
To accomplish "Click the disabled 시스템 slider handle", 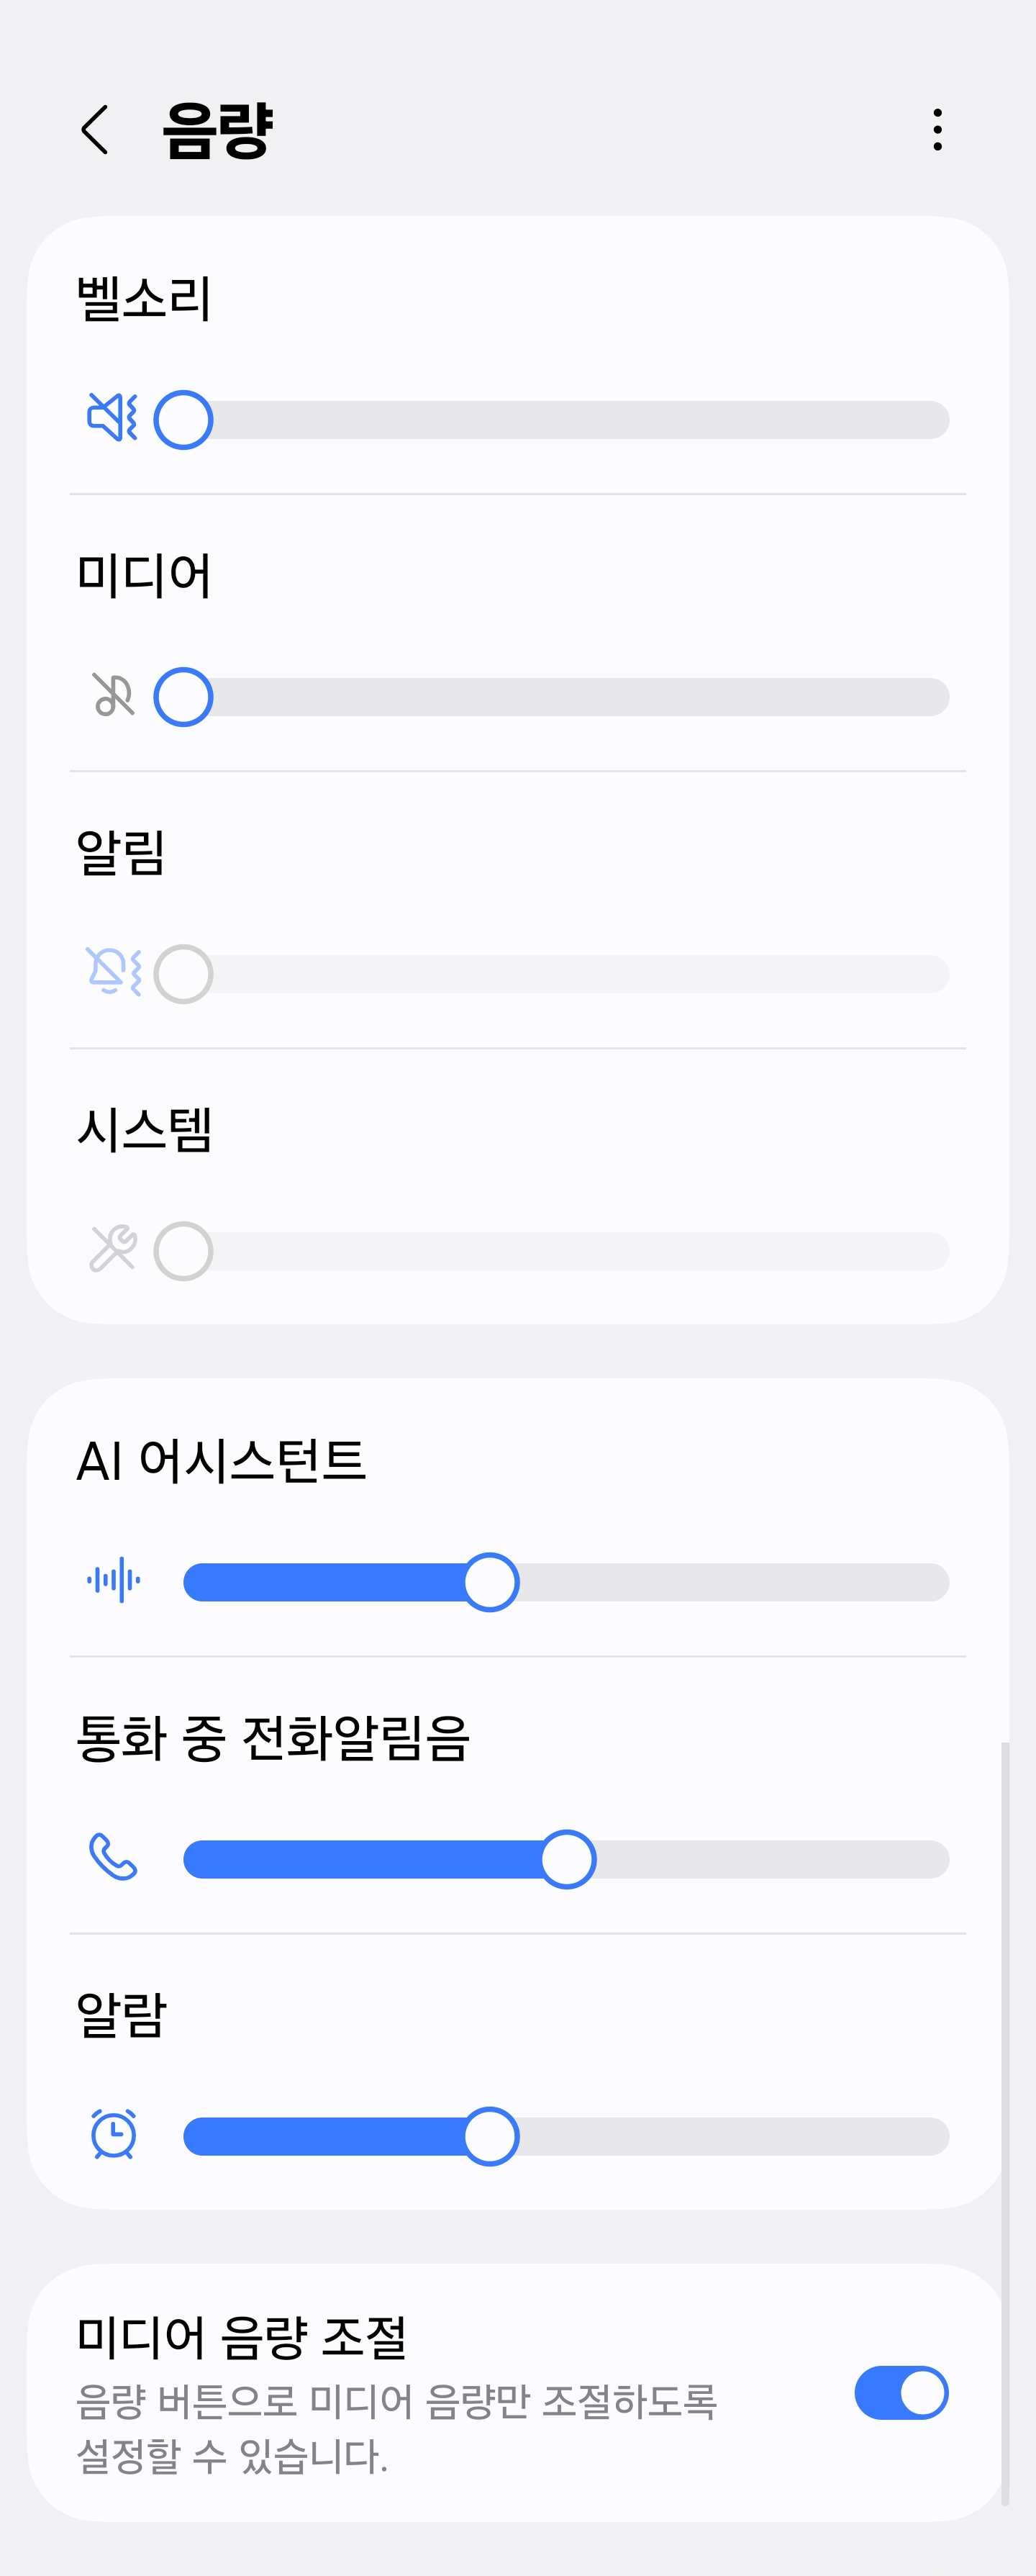I will [x=183, y=1251].
